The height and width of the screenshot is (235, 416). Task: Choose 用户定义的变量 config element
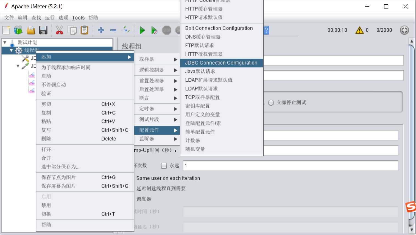point(222,115)
